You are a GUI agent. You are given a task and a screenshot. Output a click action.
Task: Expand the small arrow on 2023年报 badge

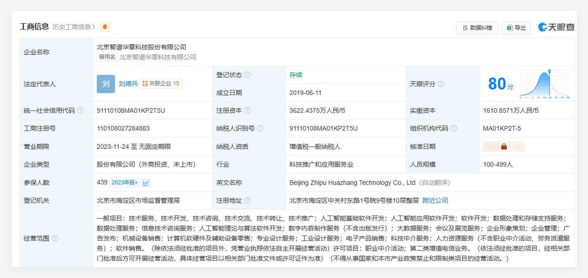[136, 183]
